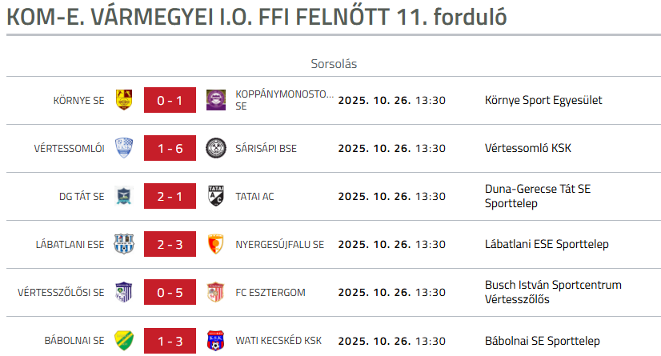Click the Vértesszőlősi SE team crest
This screenshot has width=661, height=356.
pyautogui.click(x=124, y=292)
